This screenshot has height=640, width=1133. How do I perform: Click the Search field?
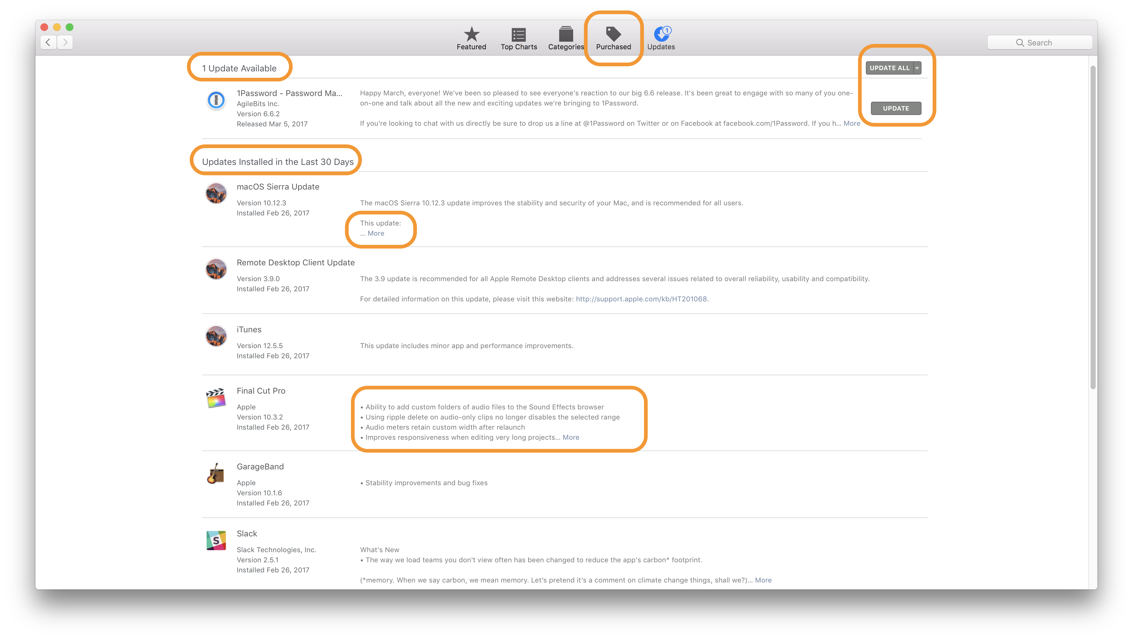tap(1039, 43)
